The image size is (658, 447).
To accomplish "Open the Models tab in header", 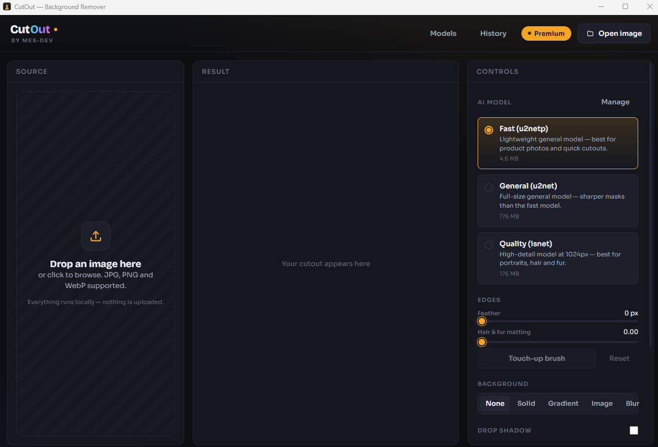I will point(443,33).
